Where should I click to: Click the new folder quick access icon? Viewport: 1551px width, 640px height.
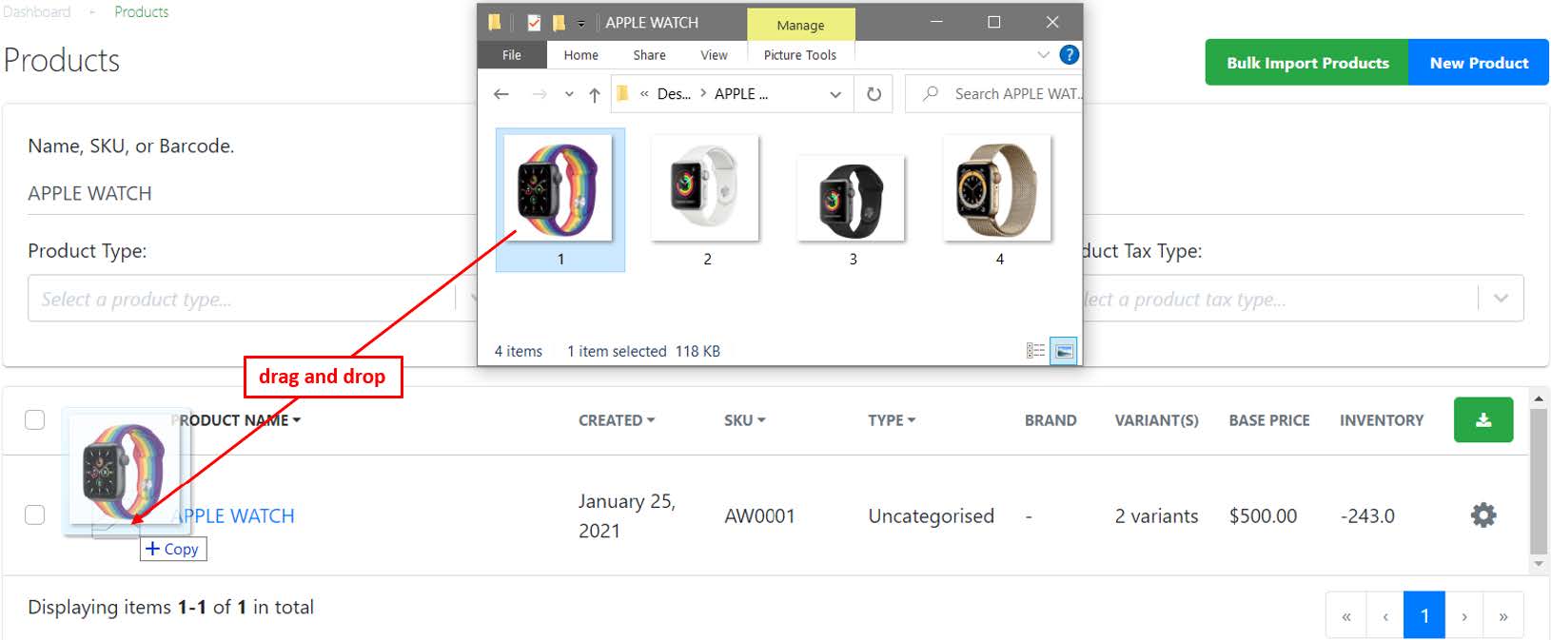pyautogui.click(x=560, y=22)
